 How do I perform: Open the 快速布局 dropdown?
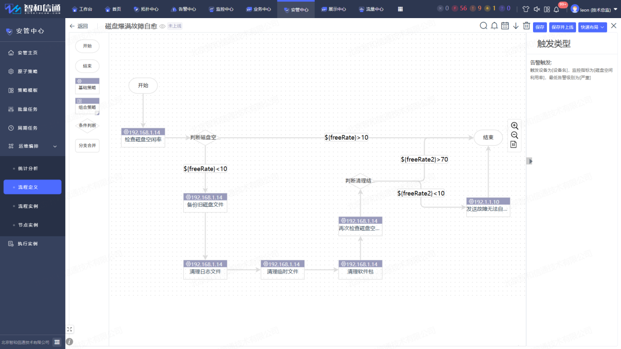(x=593, y=27)
